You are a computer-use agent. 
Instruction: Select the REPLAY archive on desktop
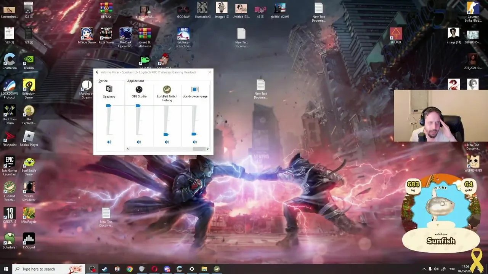pyautogui.click(x=106, y=10)
